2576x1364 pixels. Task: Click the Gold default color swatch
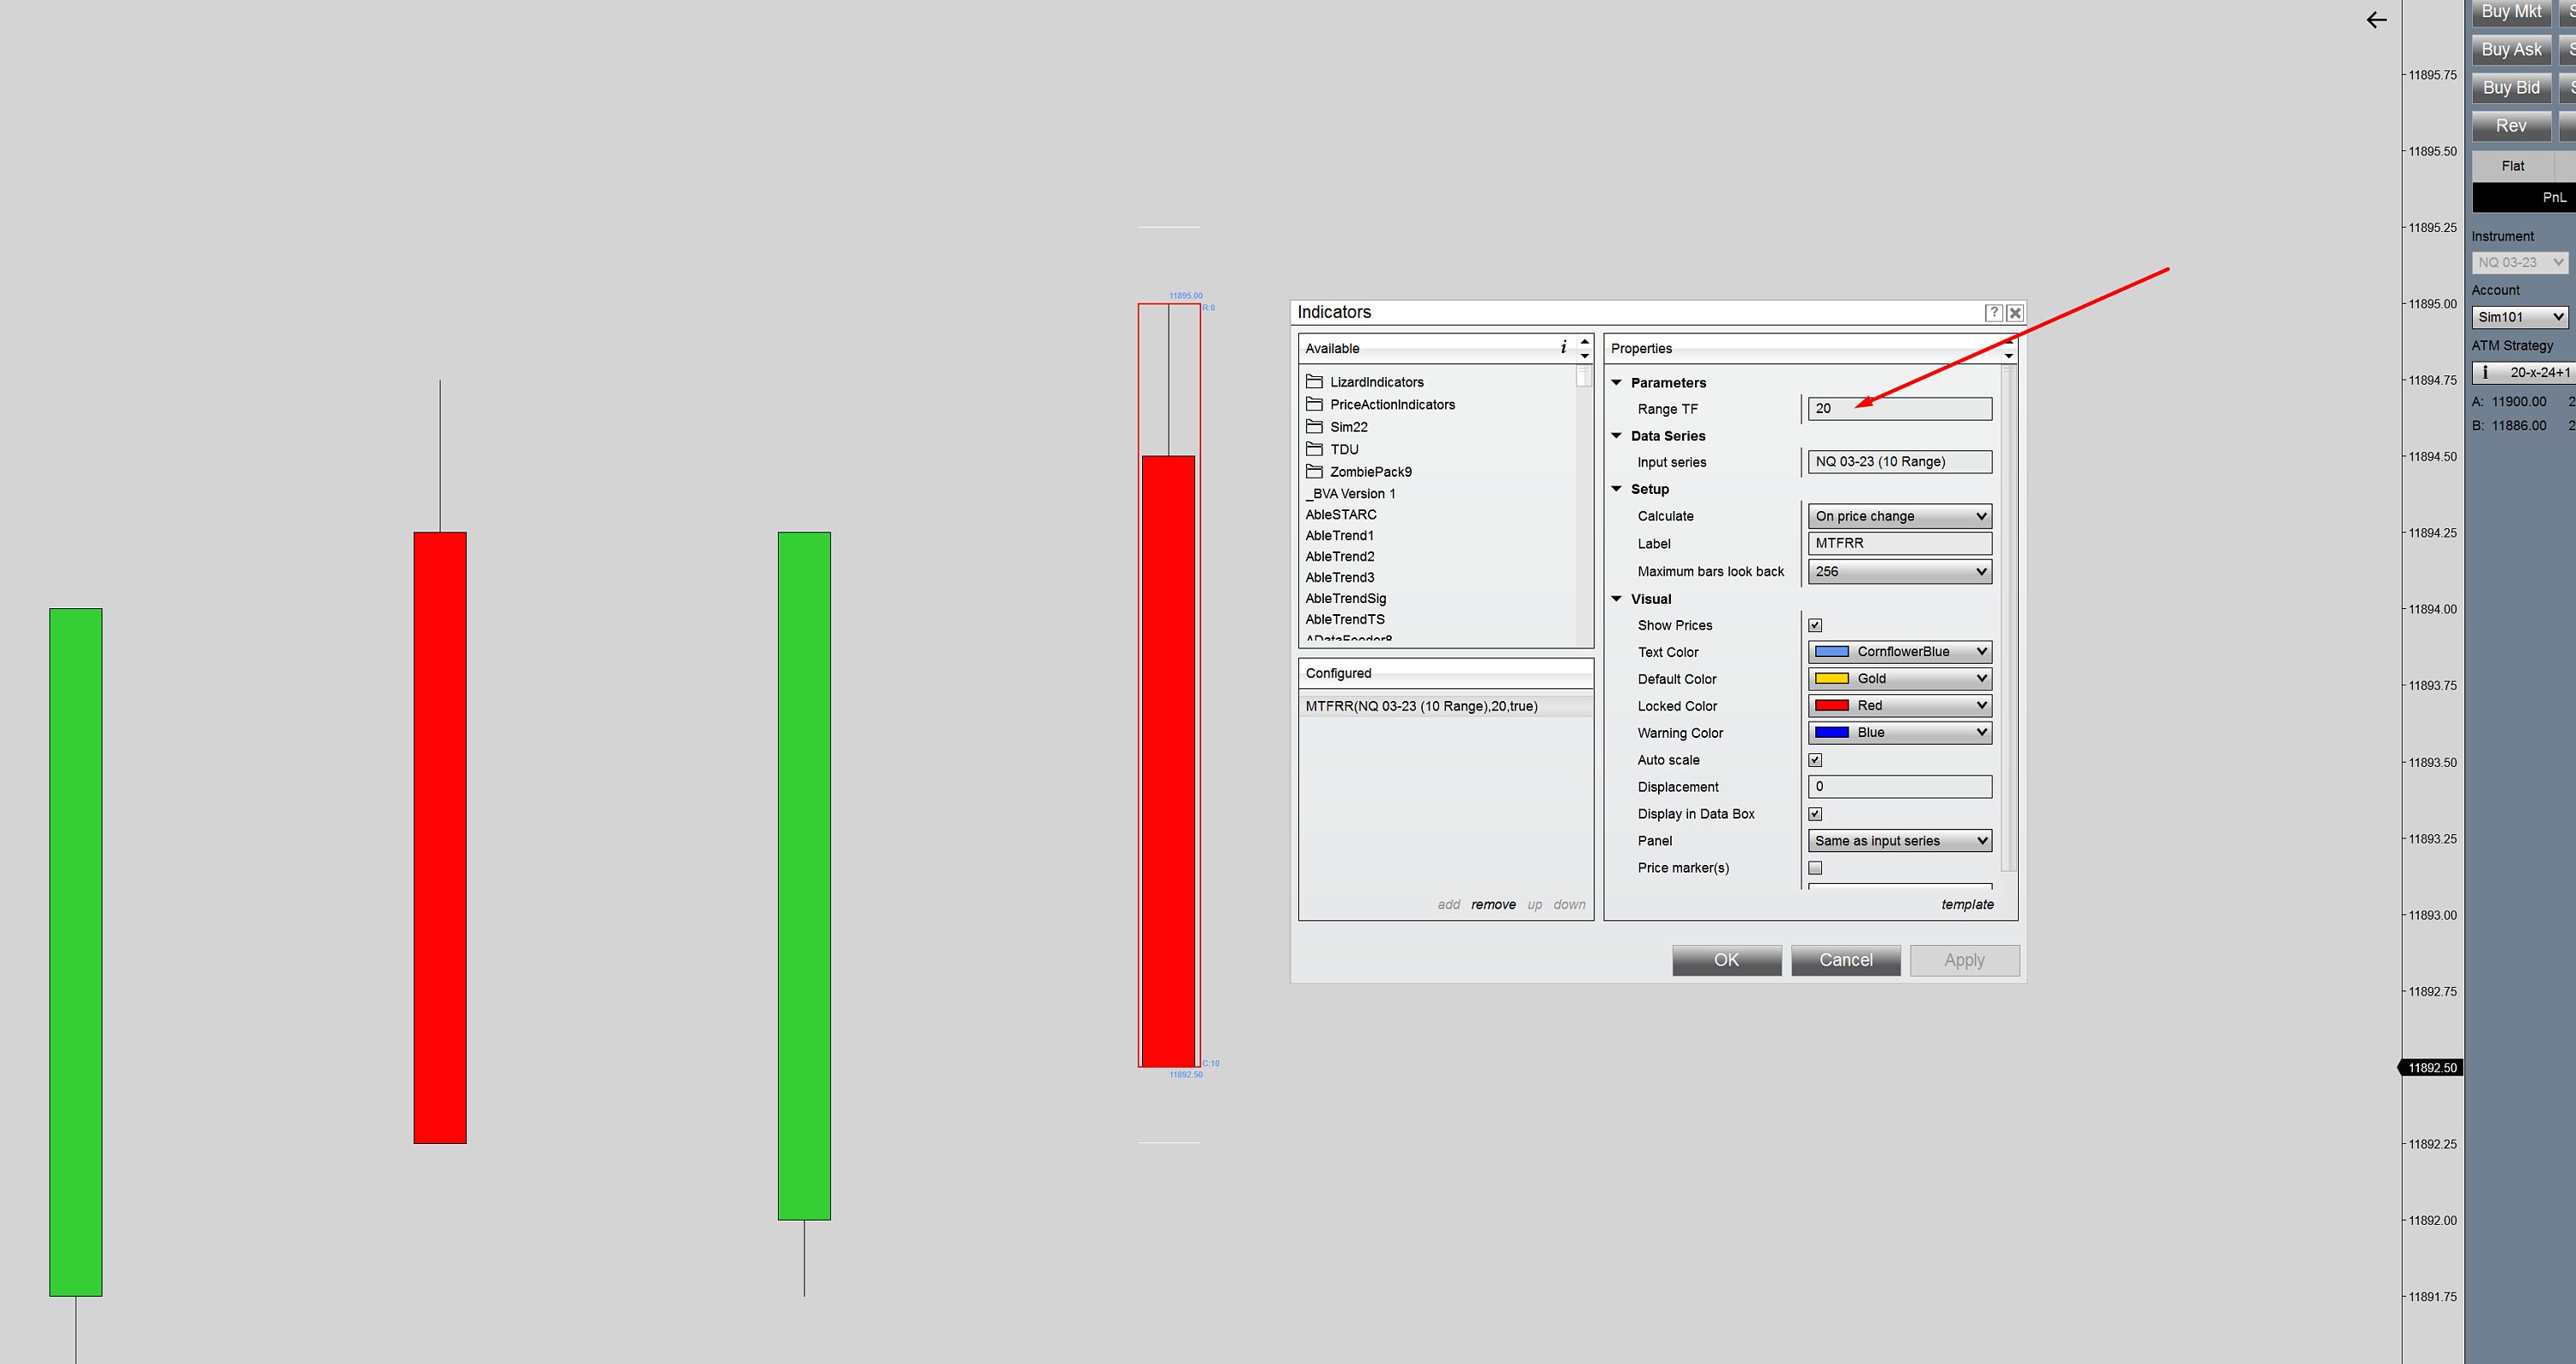(1830, 678)
